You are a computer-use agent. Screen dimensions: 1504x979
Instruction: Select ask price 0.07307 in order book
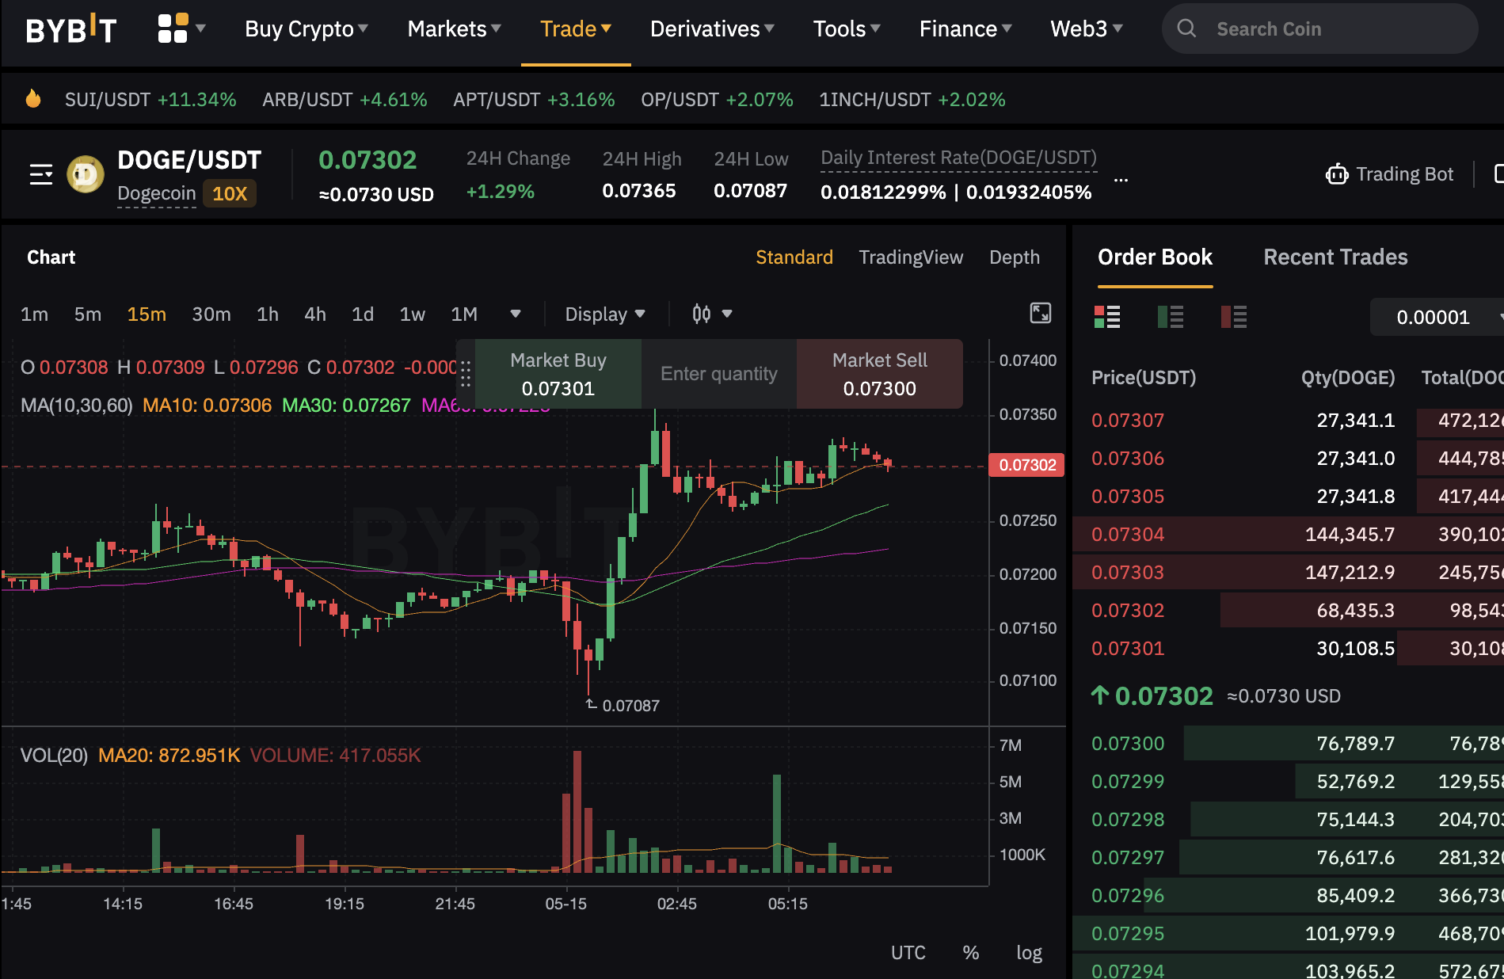coord(1128,421)
